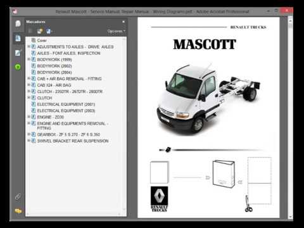Open the Comments panel icon
Image resolution: width=304 pixels, height=228 pixels.
[x=18, y=211]
